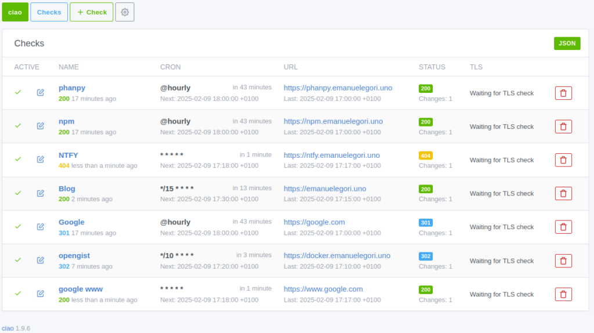
Task: Toggle active checkmark for opengist
Action: click(18, 260)
